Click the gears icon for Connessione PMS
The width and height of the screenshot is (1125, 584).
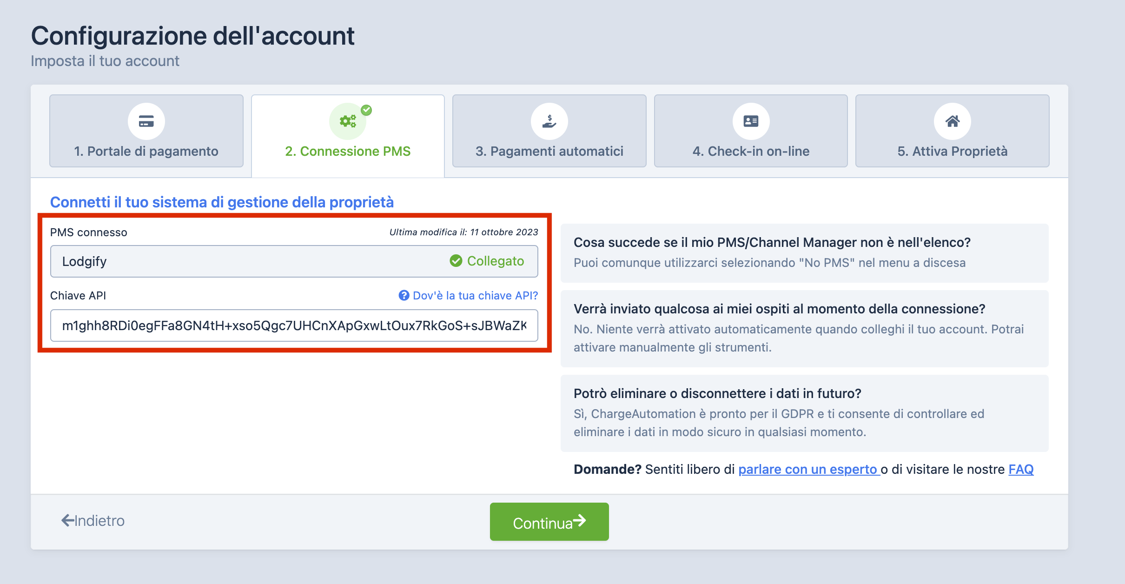click(x=347, y=121)
